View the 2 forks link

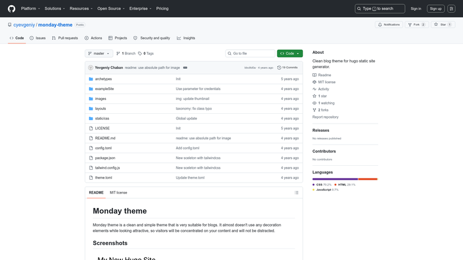point(321,110)
